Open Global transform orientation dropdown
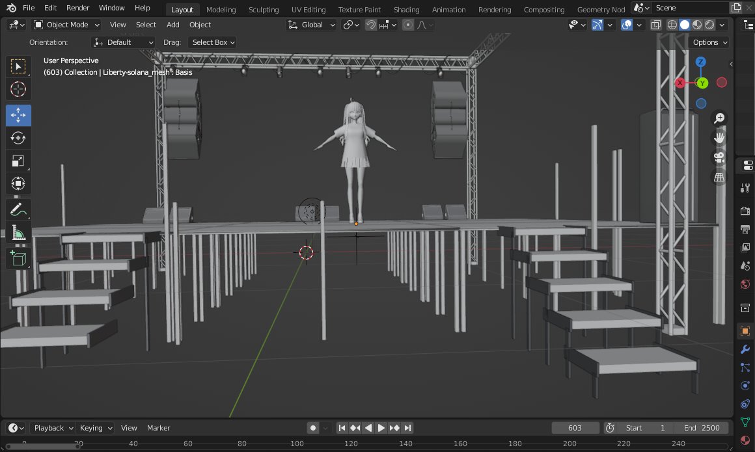The image size is (755, 452). click(312, 25)
